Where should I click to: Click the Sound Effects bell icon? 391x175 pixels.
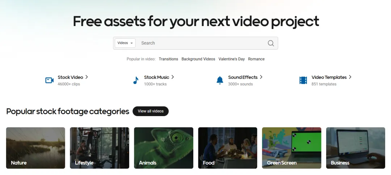[220, 80]
